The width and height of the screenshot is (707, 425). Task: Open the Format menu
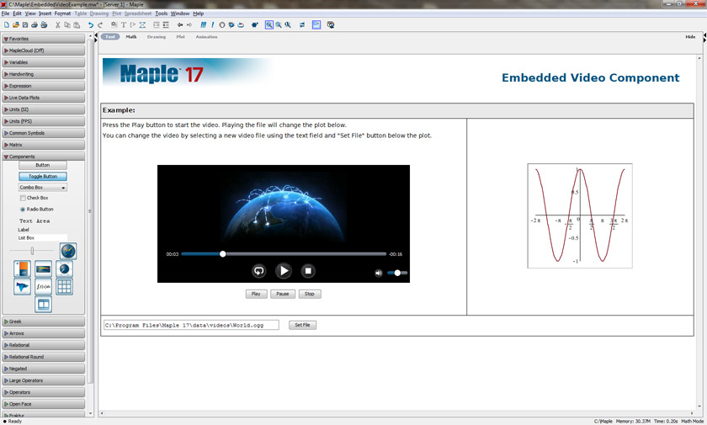tap(62, 13)
